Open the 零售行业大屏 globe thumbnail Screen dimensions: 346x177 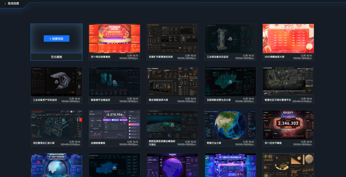click(x=230, y=125)
